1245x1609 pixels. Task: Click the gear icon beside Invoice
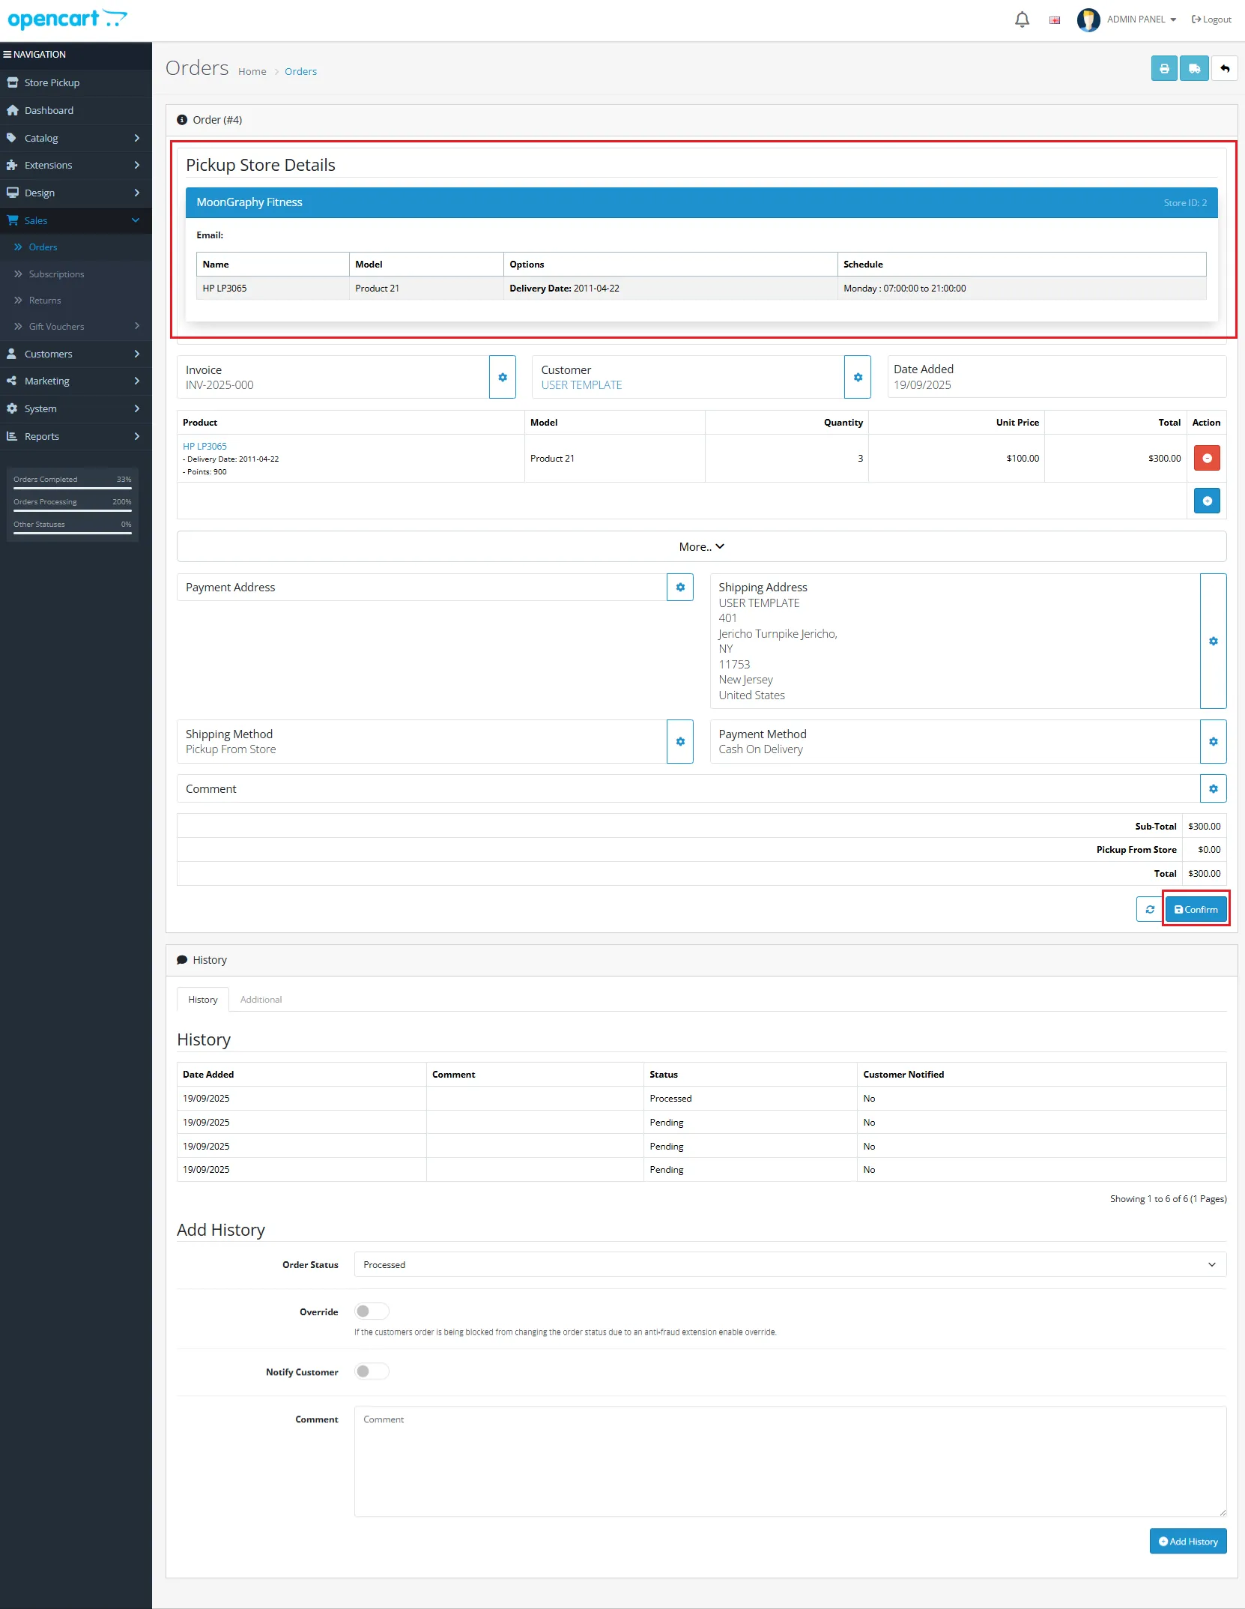point(503,378)
